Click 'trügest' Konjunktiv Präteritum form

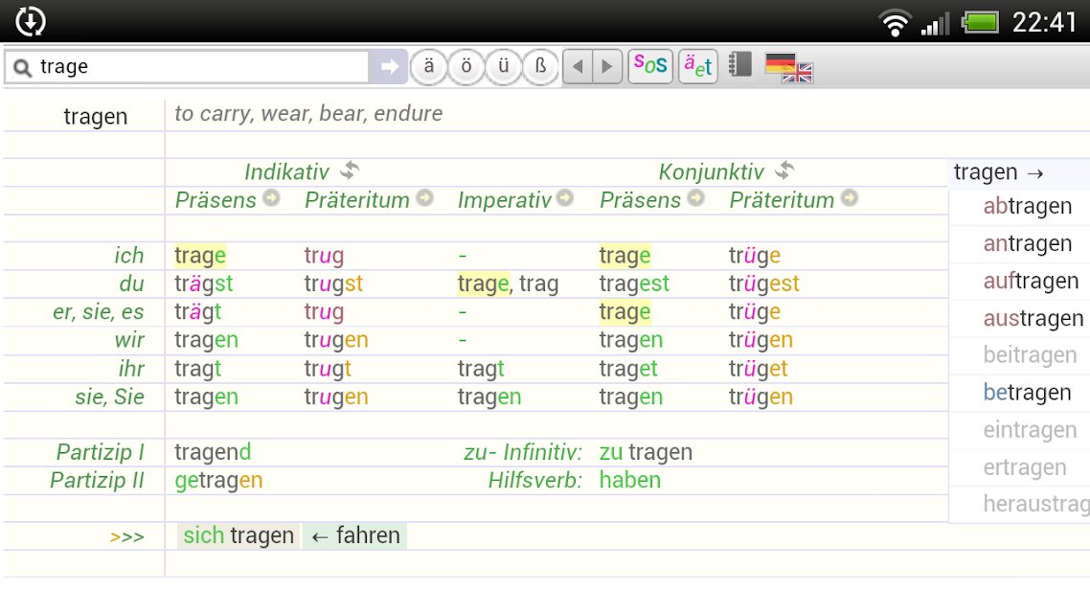coord(764,284)
